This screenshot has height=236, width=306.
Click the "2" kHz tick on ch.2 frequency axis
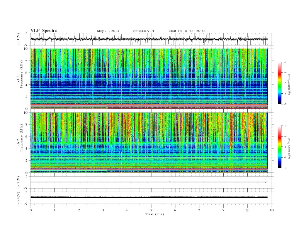coord(27,160)
